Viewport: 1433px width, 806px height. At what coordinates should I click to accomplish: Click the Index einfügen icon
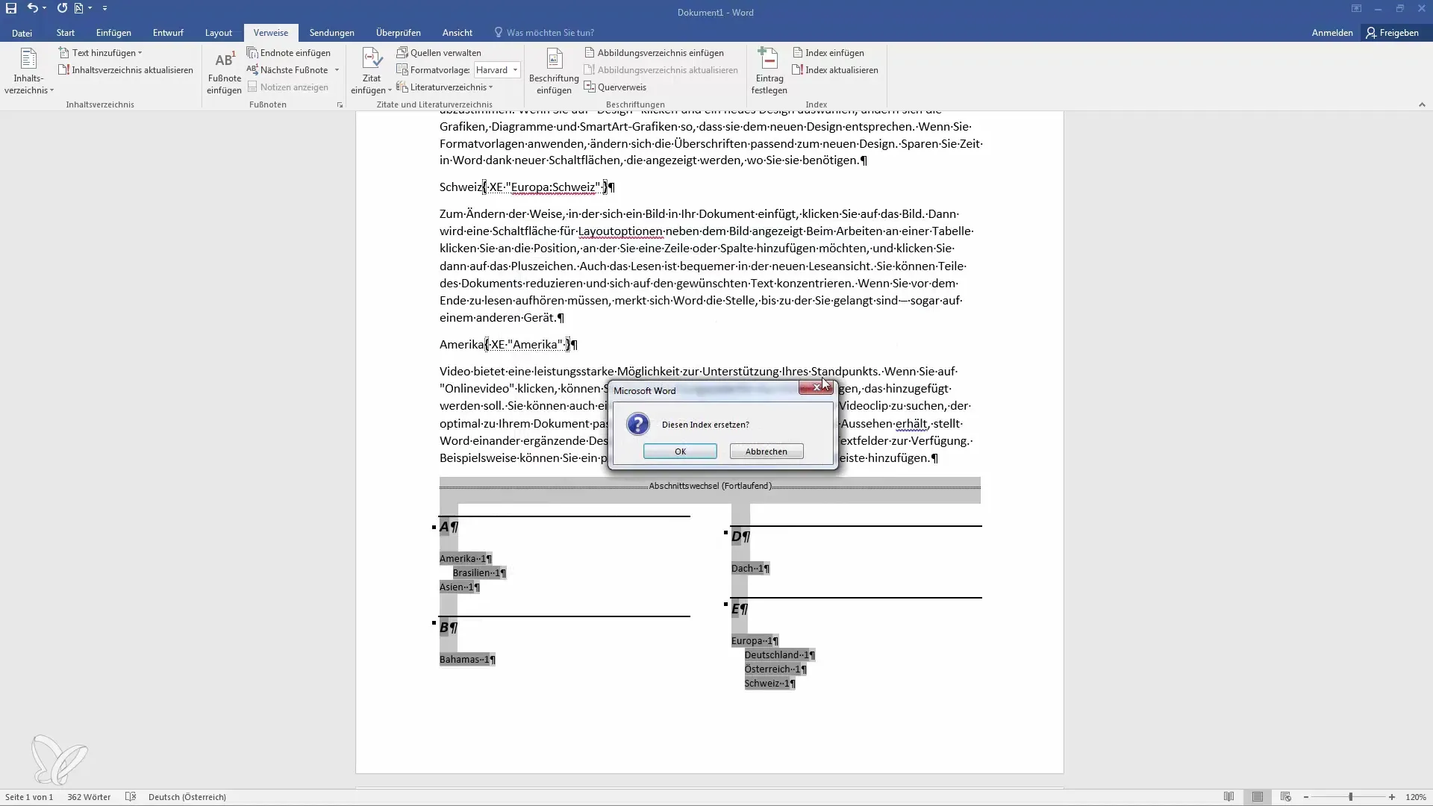[798, 53]
